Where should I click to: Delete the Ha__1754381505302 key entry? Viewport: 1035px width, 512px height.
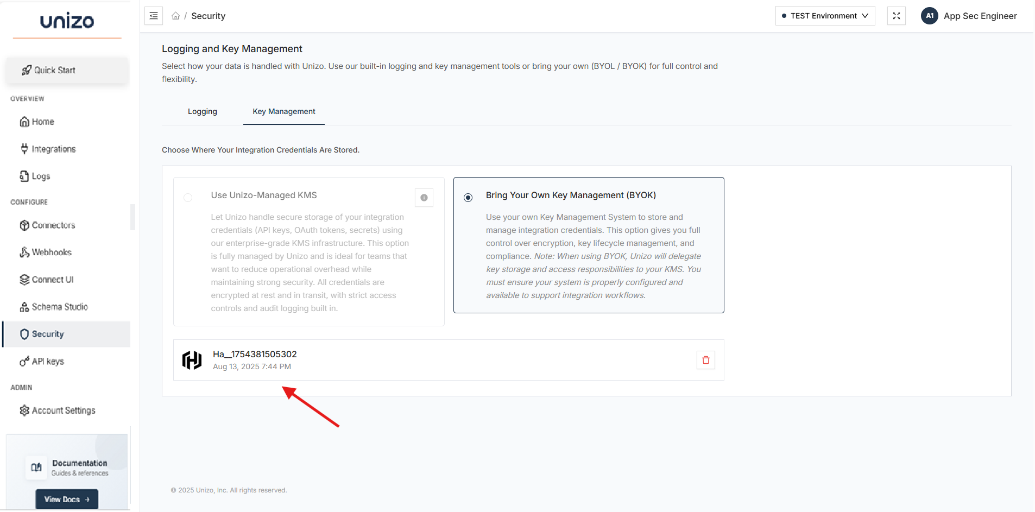coord(706,360)
